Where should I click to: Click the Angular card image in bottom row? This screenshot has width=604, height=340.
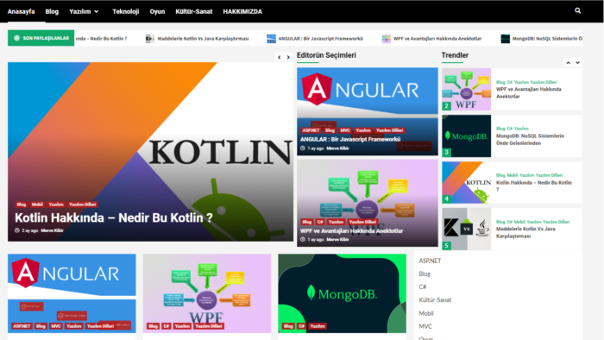tap(72, 293)
